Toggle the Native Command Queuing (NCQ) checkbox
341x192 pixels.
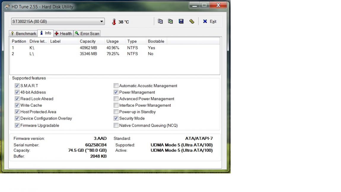(116, 126)
